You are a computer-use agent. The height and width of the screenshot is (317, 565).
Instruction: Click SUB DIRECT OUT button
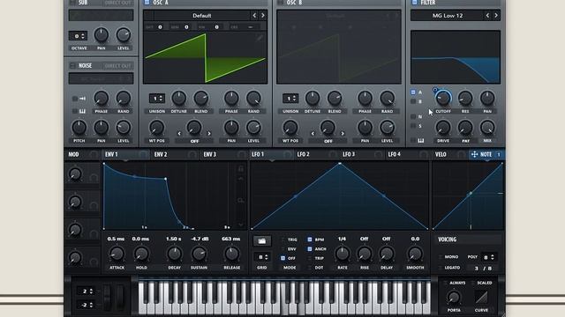click(117, 3)
